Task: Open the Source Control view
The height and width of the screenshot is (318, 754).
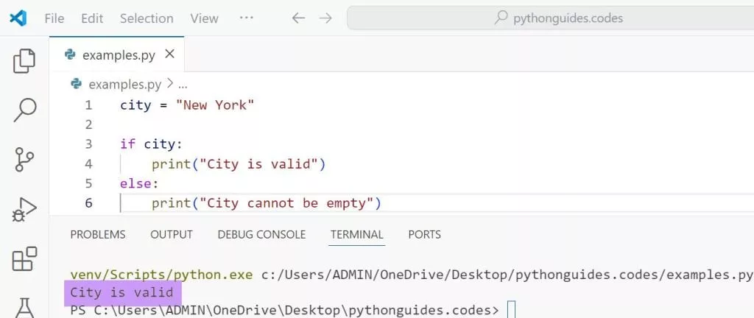Action: tap(24, 159)
